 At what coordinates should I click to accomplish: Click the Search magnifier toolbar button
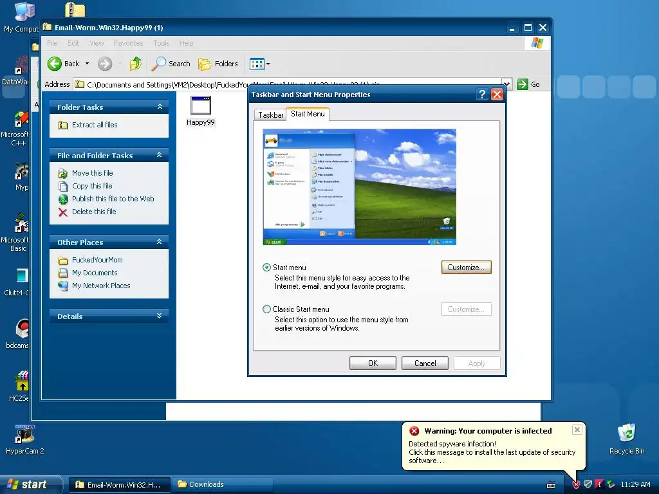click(171, 64)
